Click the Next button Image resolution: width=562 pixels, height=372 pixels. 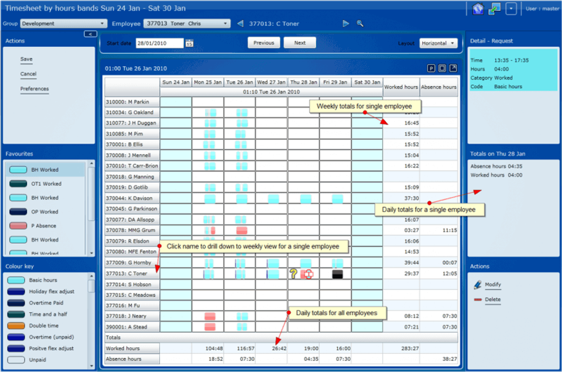coord(300,43)
